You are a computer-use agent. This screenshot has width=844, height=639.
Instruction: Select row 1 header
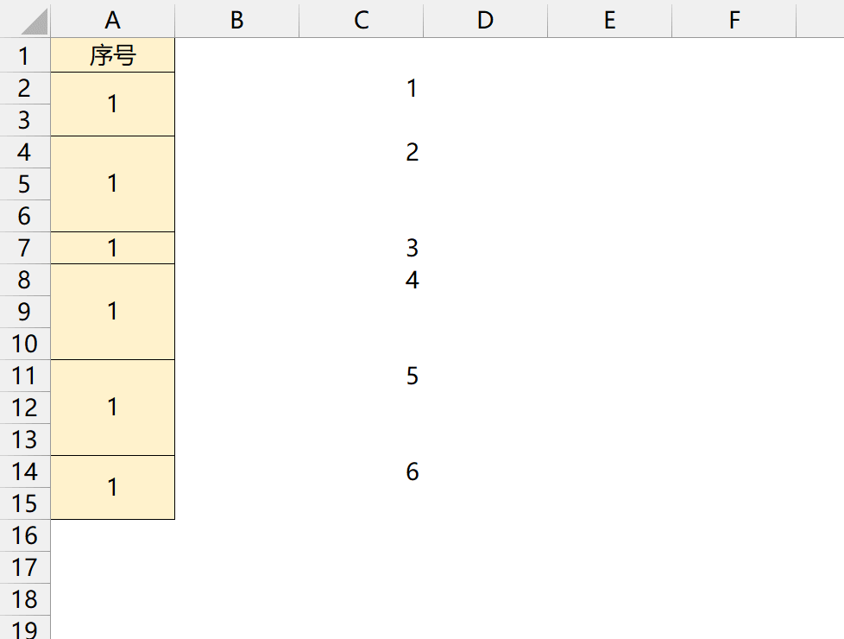pyautogui.click(x=25, y=55)
